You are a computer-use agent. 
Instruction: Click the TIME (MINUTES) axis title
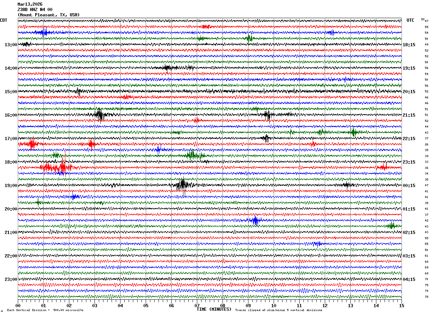coord(214,309)
